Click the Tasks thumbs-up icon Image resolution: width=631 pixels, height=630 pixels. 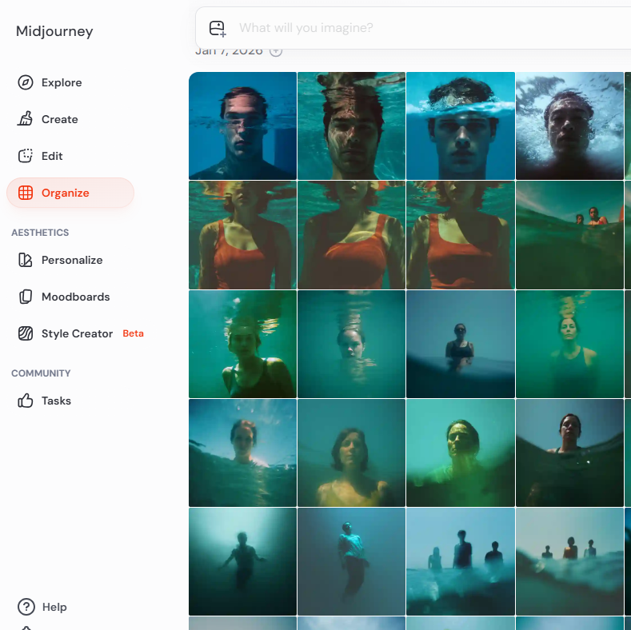[26, 401]
